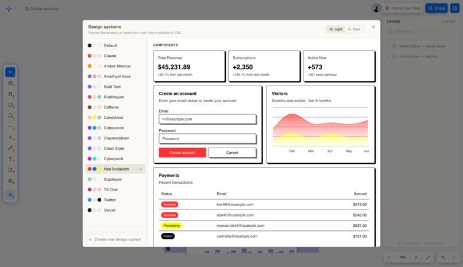Screen dimensions: 463x267
Task: Select Video Editor — Apple Style layer
Action: (422, 46)
